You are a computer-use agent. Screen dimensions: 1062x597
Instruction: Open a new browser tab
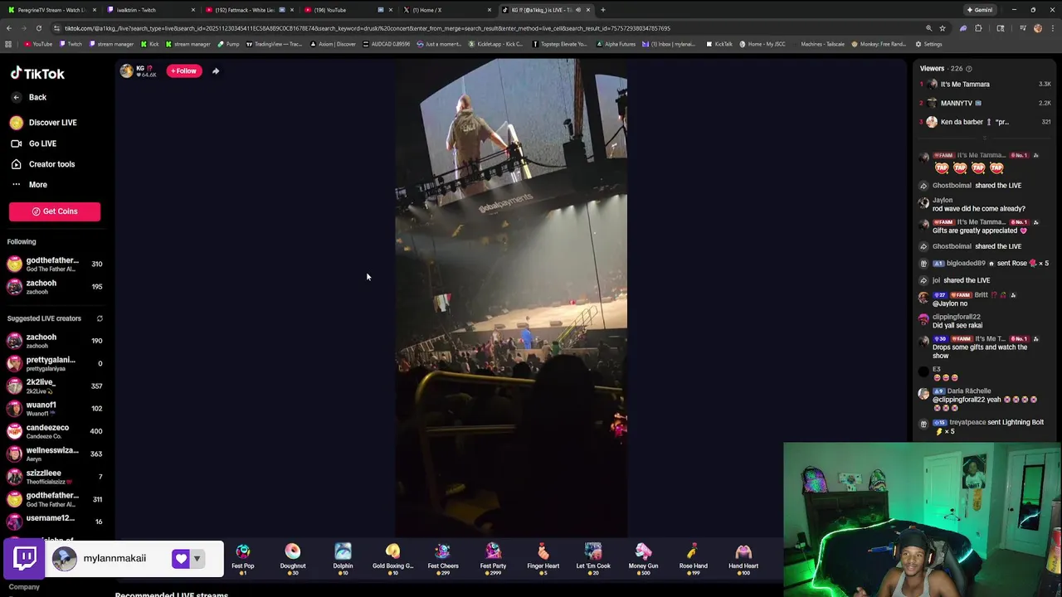click(603, 10)
